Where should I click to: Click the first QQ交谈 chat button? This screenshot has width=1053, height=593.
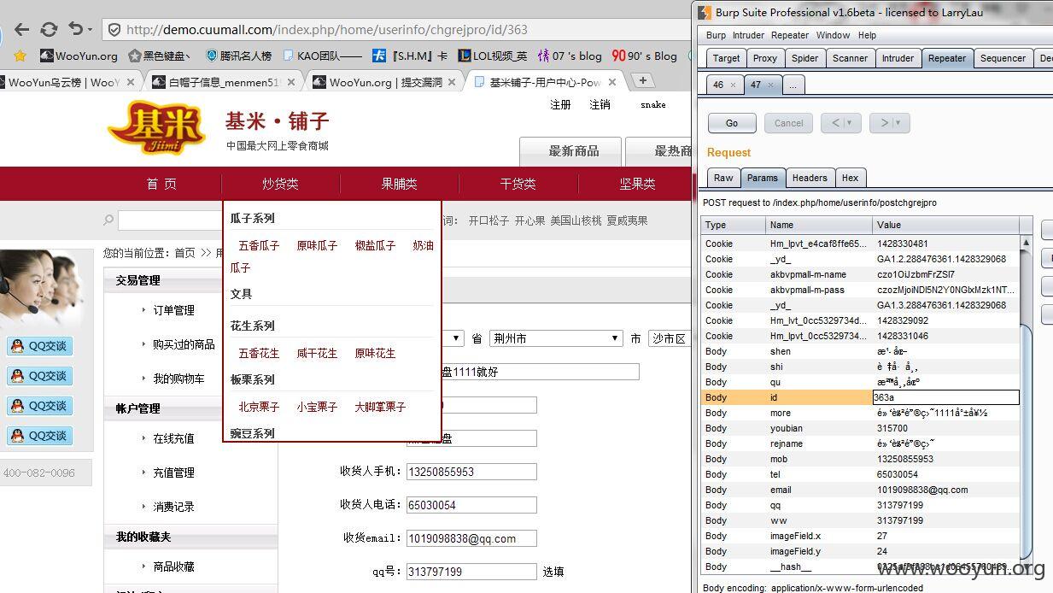pos(39,346)
